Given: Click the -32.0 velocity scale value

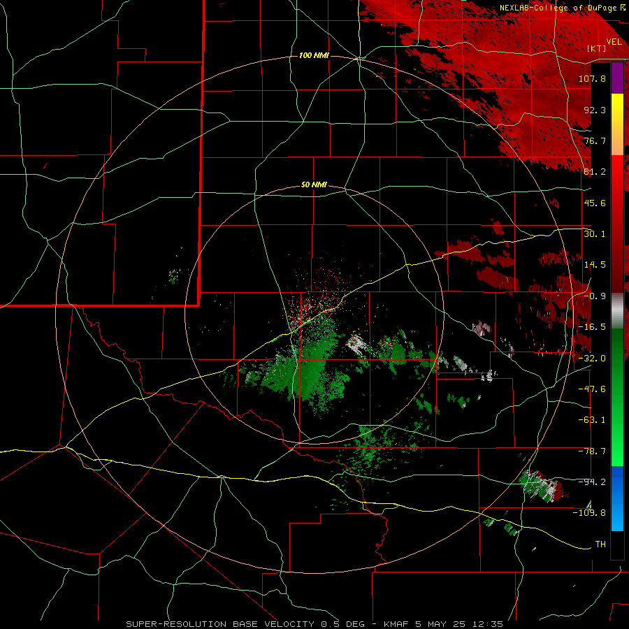Looking at the screenshot, I should click(592, 359).
